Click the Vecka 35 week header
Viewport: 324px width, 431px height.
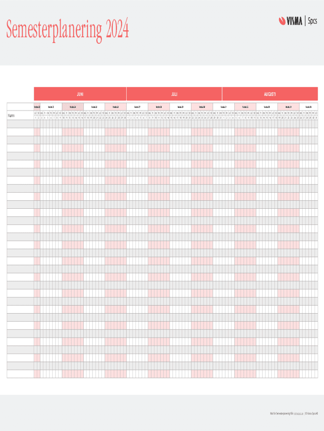[308, 107]
